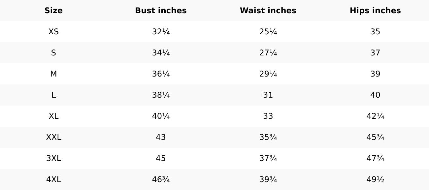
Task: Click the XL waist value 33
Action: point(268,116)
